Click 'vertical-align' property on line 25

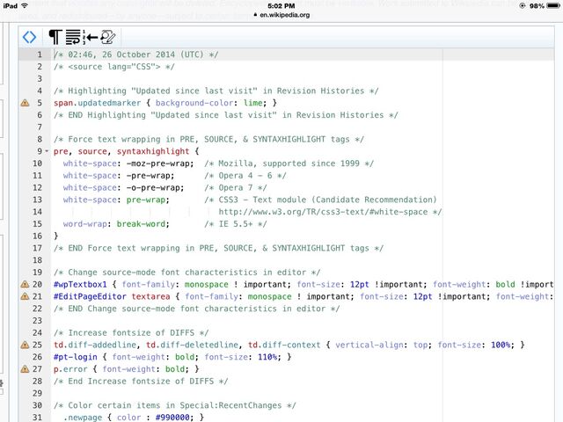click(x=369, y=346)
